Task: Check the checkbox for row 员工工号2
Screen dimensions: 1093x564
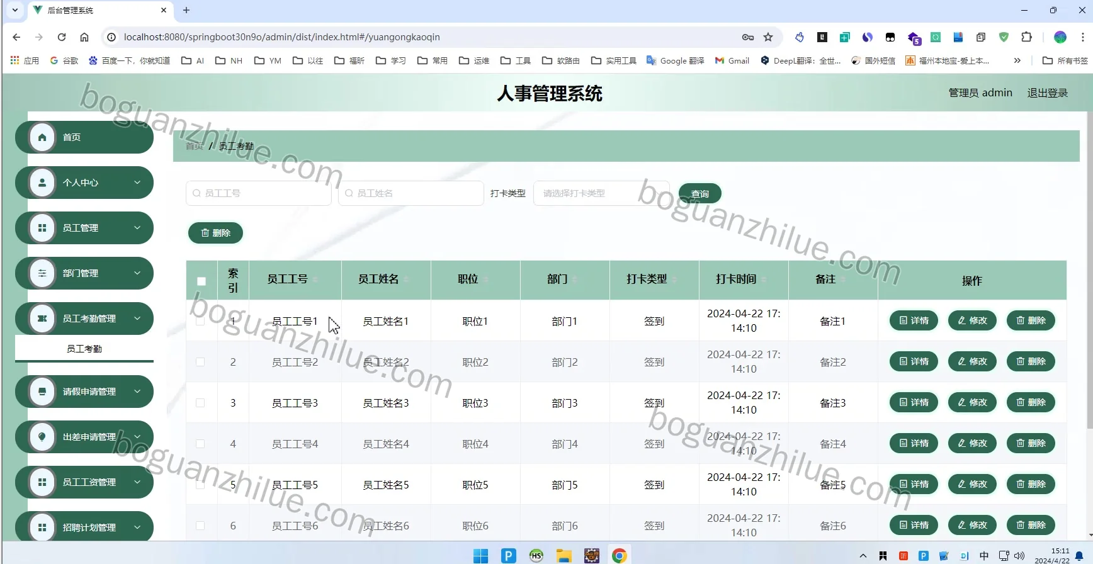Action: [200, 362]
